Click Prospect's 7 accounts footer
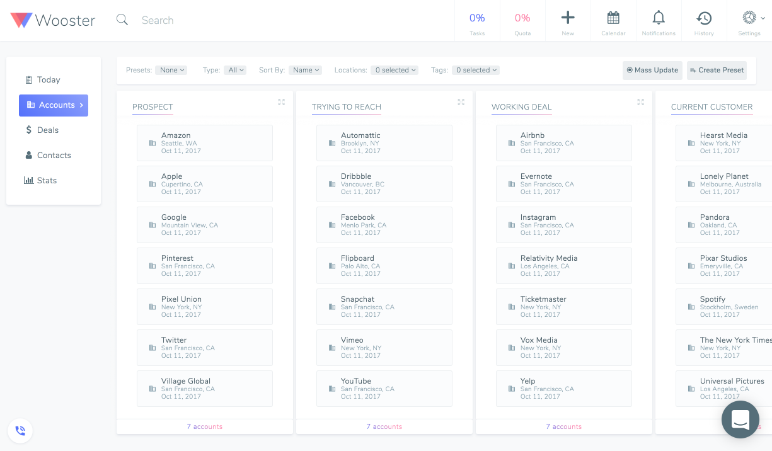The width and height of the screenshot is (772, 451). 205,426
